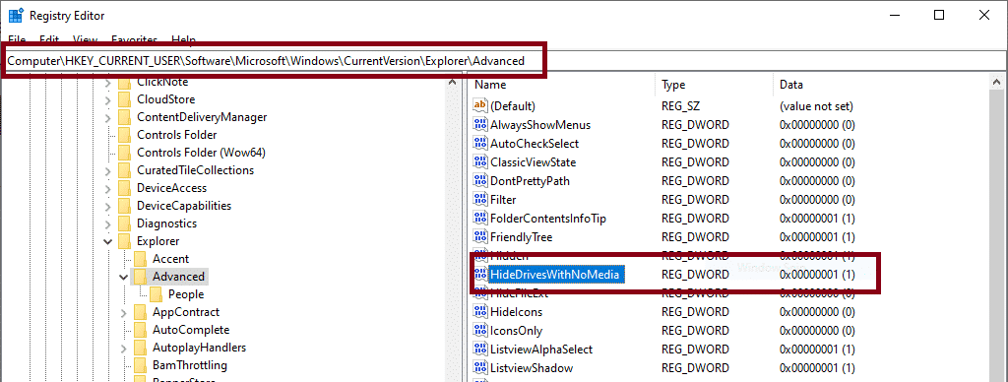Open the Help menu
The height and width of the screenshot is (382, 1008).
[x=184, y=39]
